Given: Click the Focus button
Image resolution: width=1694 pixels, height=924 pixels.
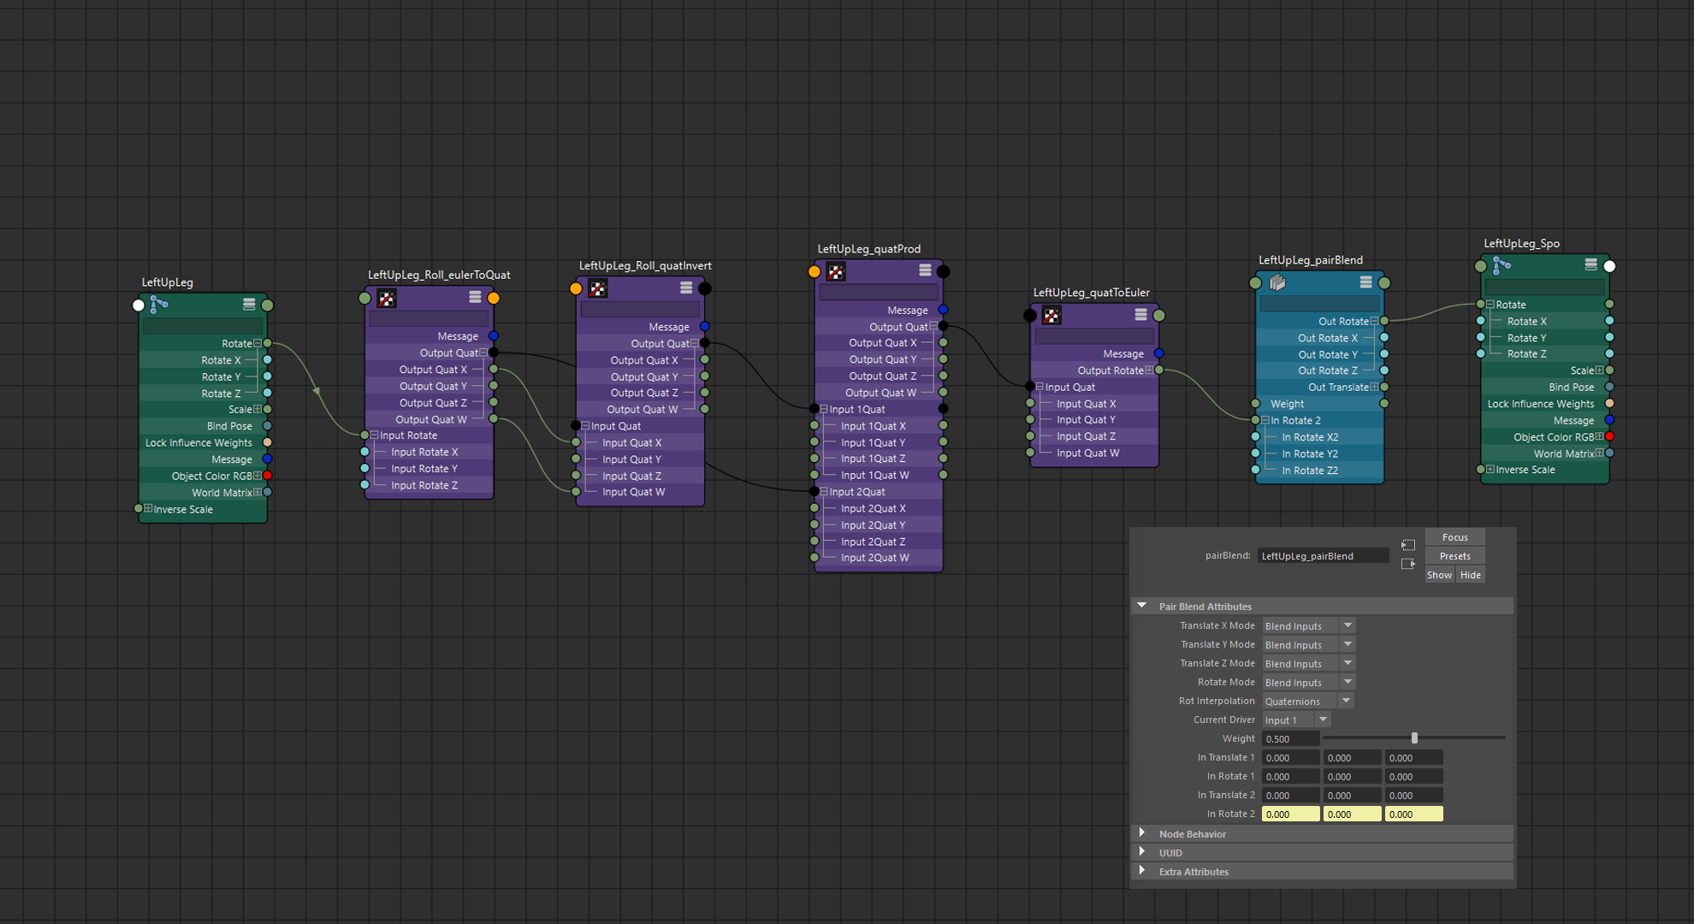Looking at the screenshot, I should click(1454, 537).
